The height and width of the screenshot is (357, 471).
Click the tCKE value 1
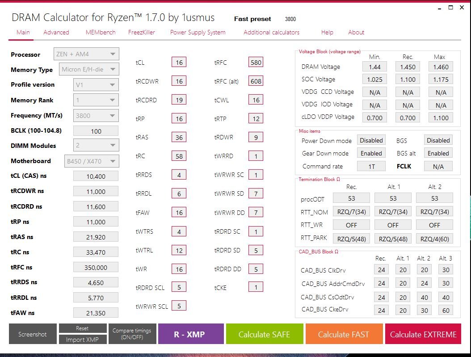(x=256, y=287)
